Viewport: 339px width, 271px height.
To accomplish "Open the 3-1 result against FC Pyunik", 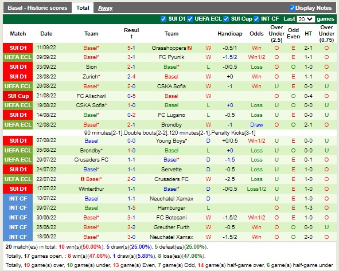I will click(131, 57).
